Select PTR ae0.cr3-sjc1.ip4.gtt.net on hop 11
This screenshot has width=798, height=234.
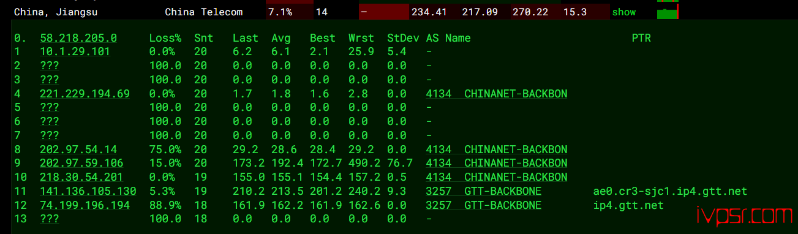tap(671, 191)
